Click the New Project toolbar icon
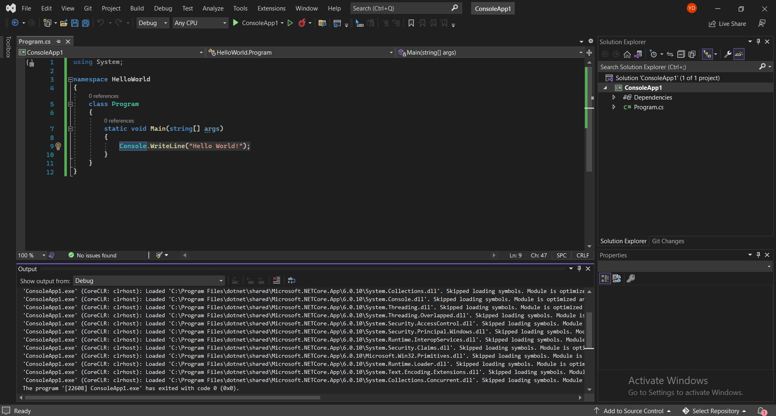 (47, 23)
